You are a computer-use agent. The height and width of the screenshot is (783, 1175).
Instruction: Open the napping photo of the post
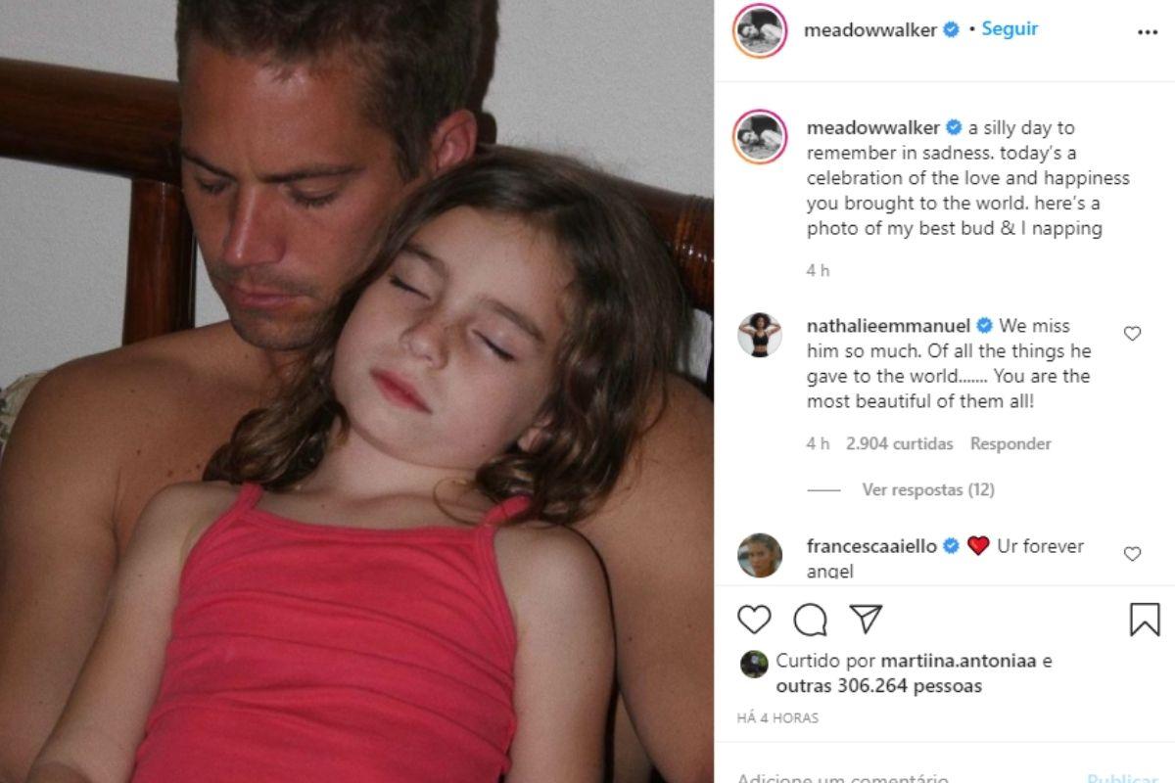coord(356,391)
